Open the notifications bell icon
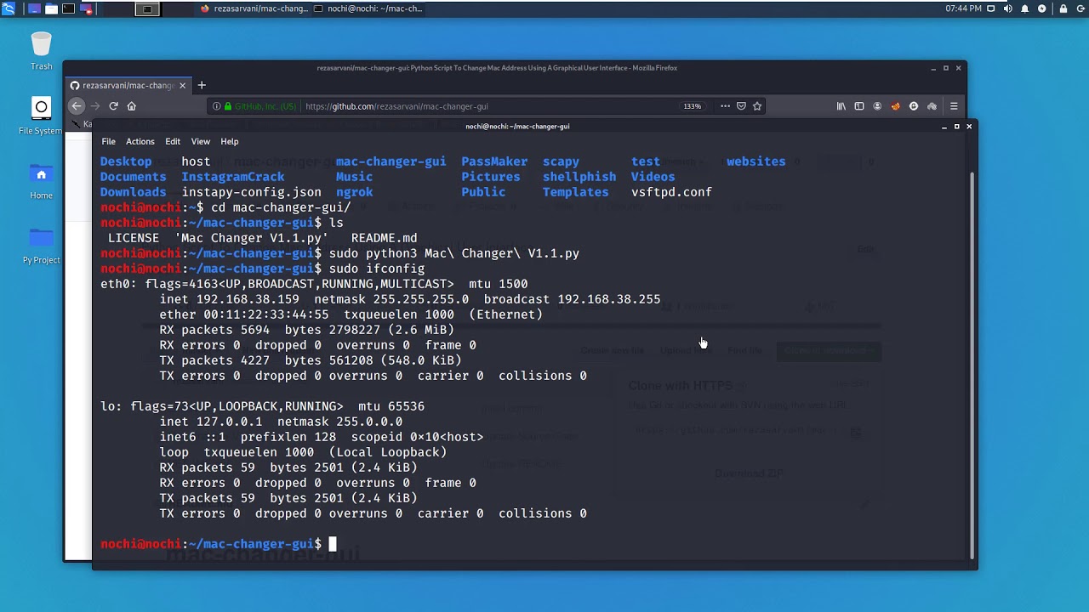 click(x=1024, y=8)
